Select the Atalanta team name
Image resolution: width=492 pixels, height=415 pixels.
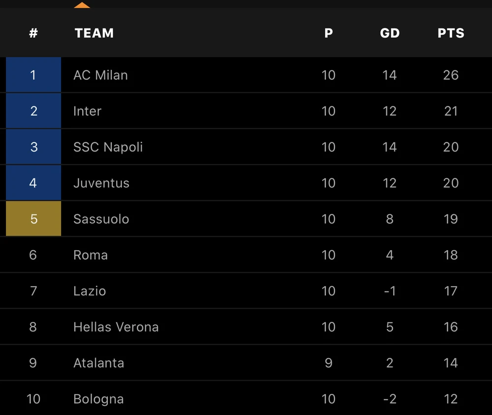(98, 363)
